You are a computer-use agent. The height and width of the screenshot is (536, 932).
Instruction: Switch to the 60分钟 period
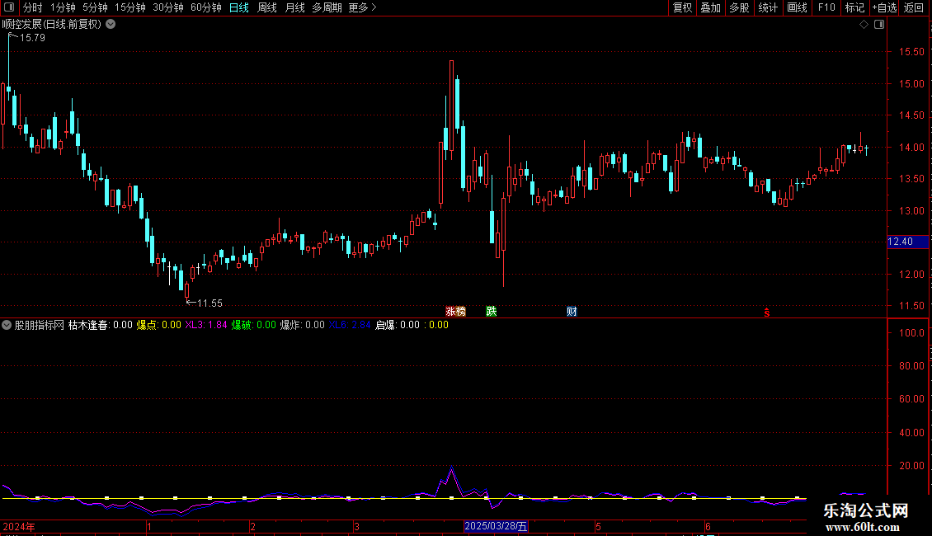tap(206, 7)
